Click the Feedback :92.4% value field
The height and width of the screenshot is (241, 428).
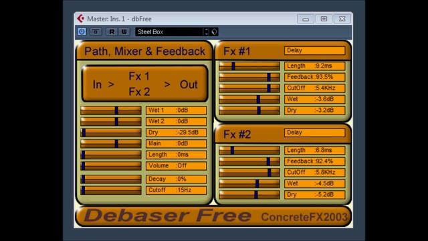[314, 161]
